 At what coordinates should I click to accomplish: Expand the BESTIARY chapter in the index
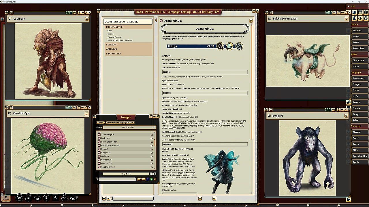tap(128, 45)
